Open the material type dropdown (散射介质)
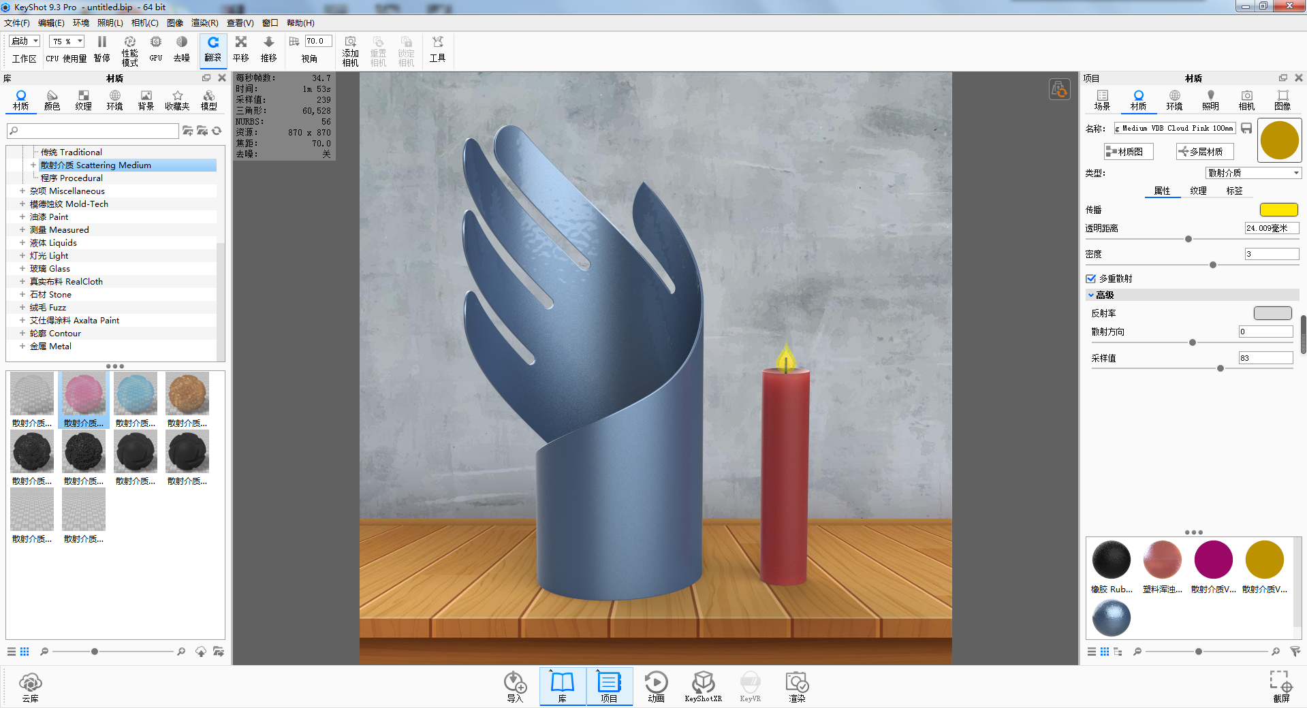 1253,174
